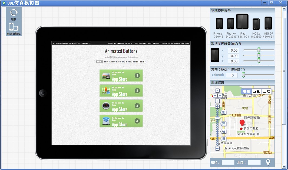Click the 北纬 latitude input field
The width and height of the screenshot is (288, 170).
click(254, 162)
